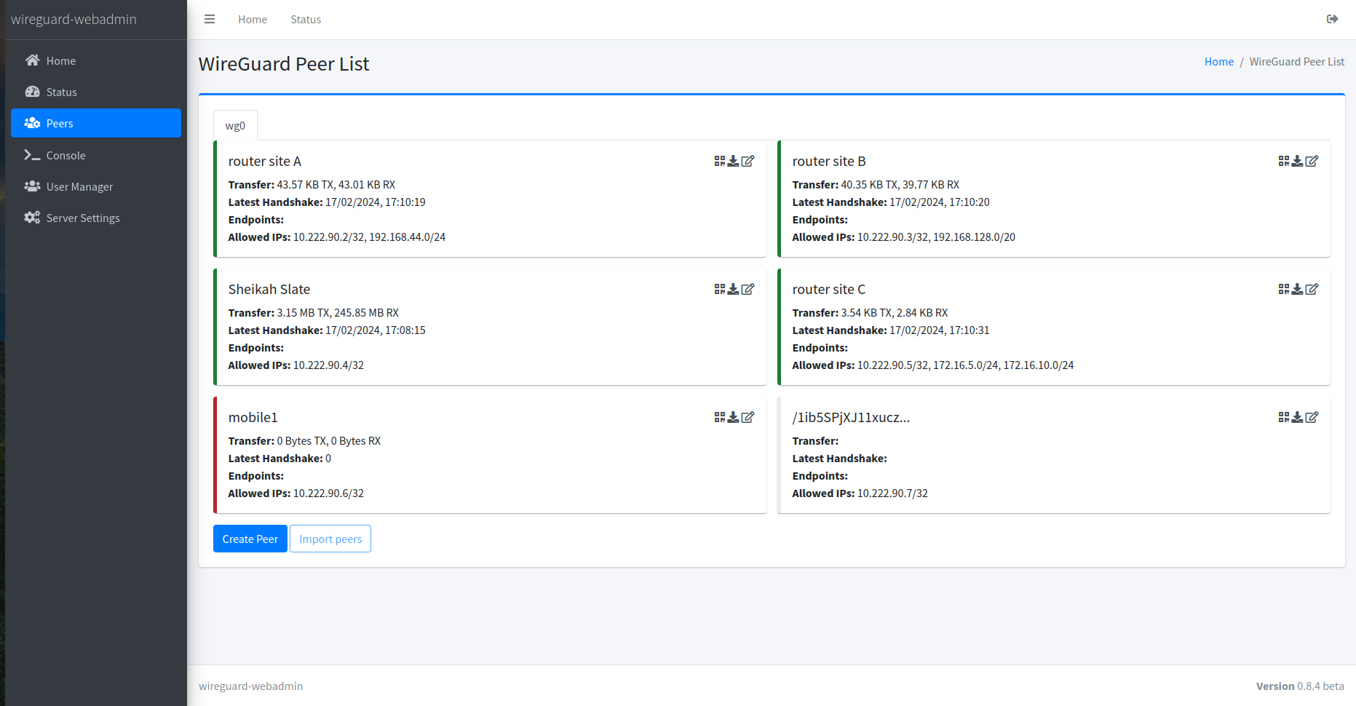
Task: Download config for Sheikah Slate peer
Action: pyautogui.click(x=733, y=289)
